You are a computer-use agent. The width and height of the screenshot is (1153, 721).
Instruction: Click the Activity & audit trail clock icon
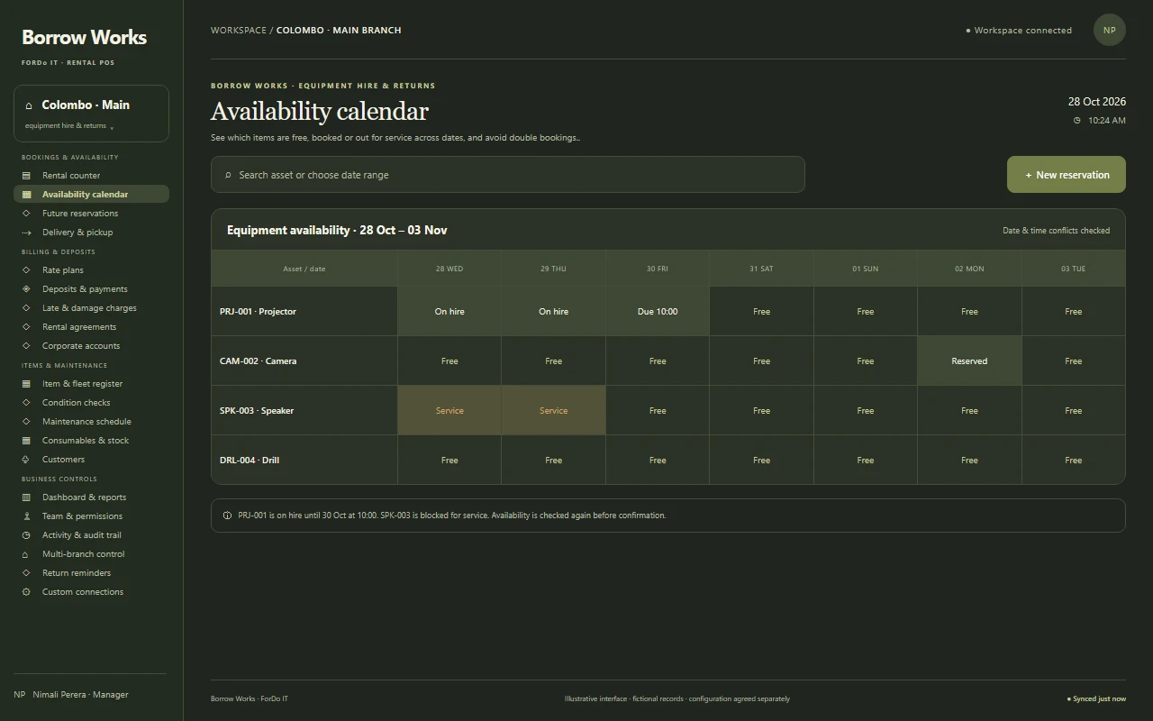click(26, 535)
